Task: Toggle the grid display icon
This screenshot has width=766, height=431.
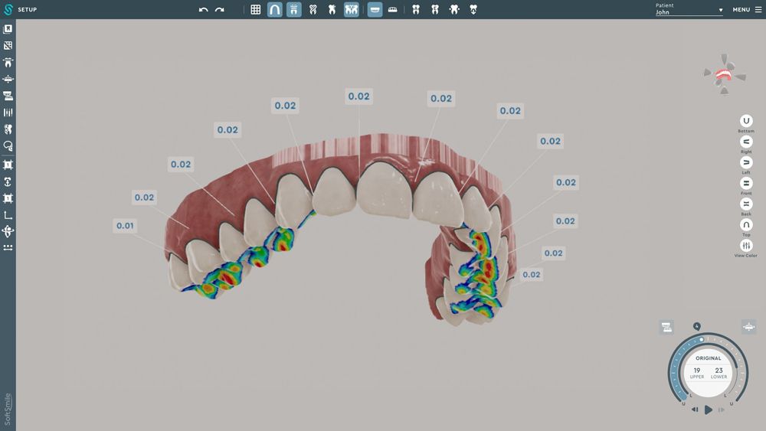Action: pos(256,9)
